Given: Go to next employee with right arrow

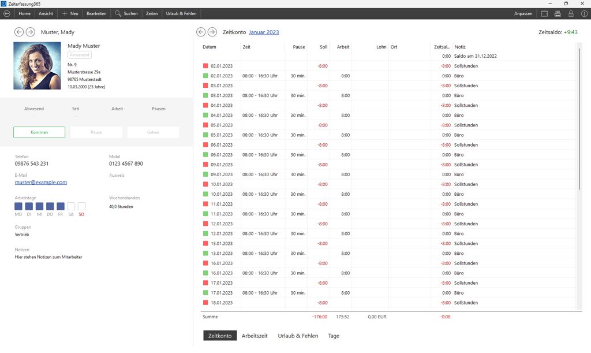Looking at the screenshot, I should (x=31, y=32).
